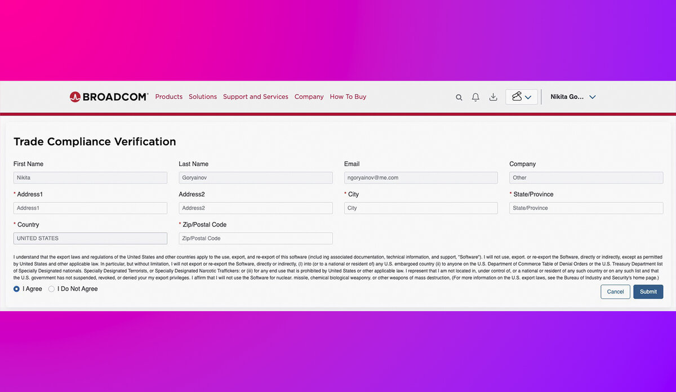Image resolution: width=676 pixels, height=392 pixels.
Task: Focus the Last Name field
Action: coord(256,177)
